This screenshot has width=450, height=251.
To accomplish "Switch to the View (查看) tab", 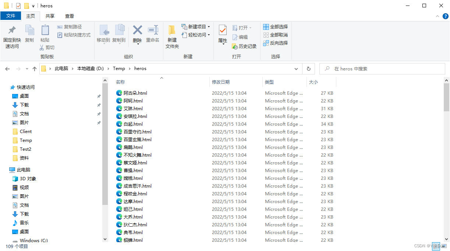I will (x=70, y=16).
